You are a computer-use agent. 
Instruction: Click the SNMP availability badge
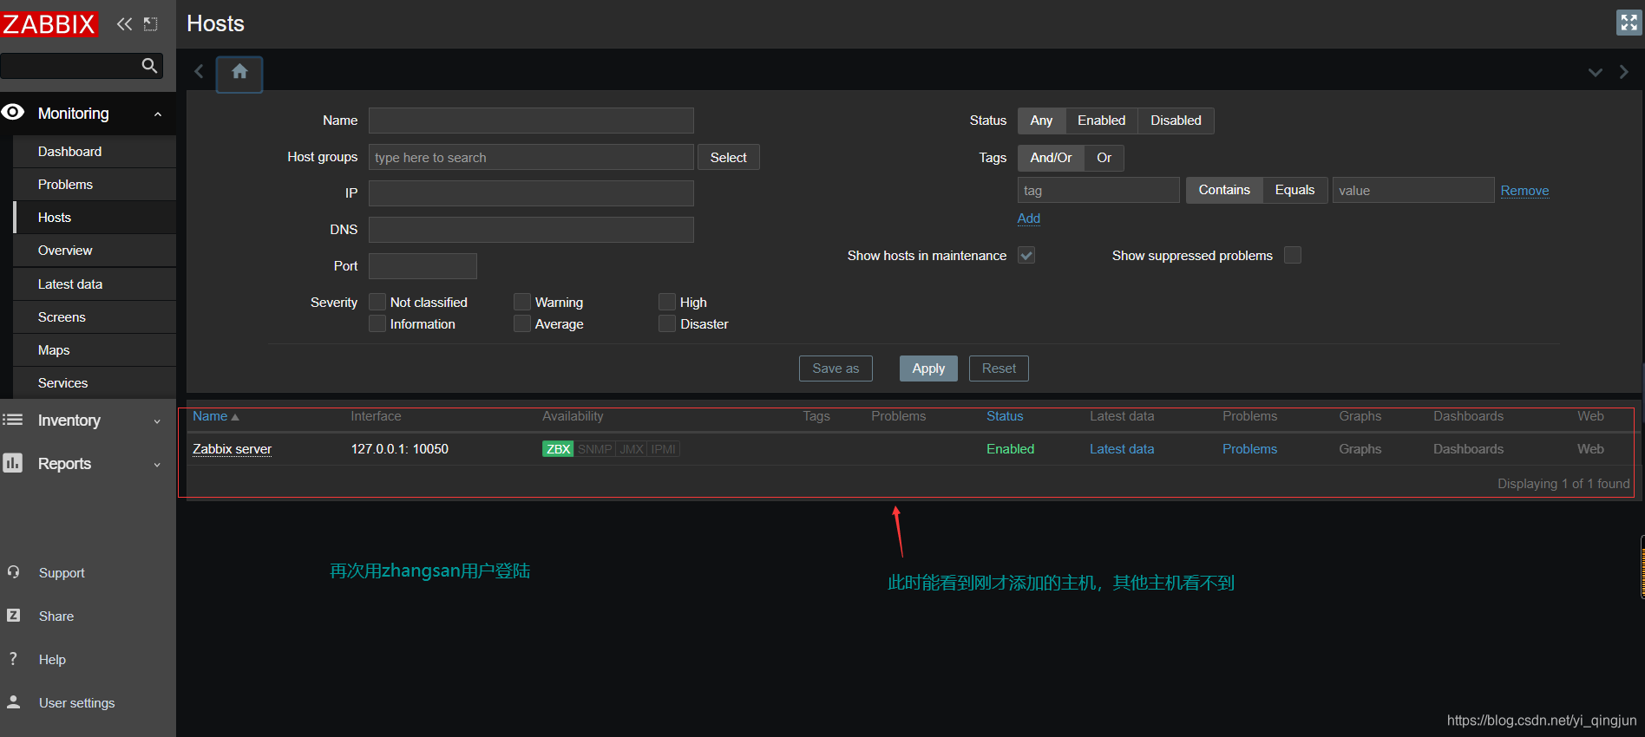coord(594,449)
